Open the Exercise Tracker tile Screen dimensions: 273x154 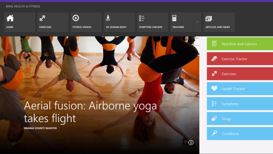click(x=240, y=59)
